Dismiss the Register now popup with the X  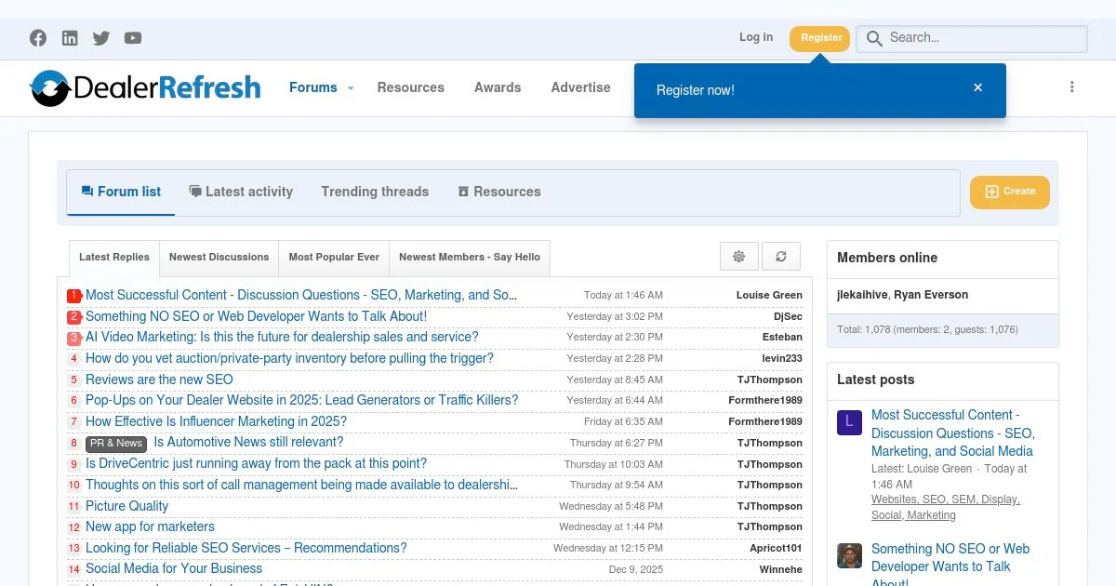pyautogui.click(x=977, y=87)
